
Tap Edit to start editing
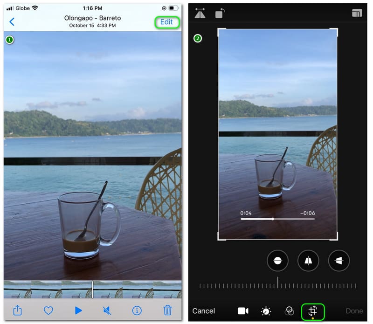166,21
